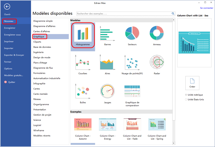Image resolution: width=215 pixels, height=147 pixels.
Task: Select the Unité métrique radio button
Action: point(186,95)
